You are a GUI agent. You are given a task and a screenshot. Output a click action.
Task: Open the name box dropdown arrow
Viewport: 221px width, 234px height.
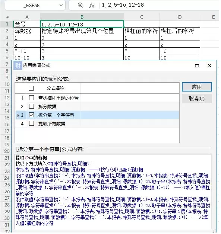[61, 5]
